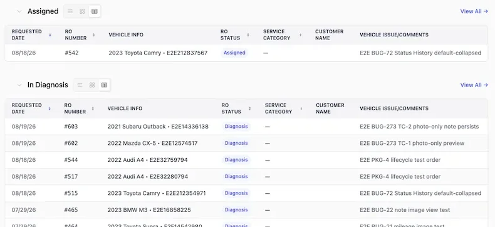Image resolution: width=495 pixels, height=227 pixels.
Task: Select 2022 Audi A4 E2E32759794 vehicle cell
Action: tap(148, 160)
